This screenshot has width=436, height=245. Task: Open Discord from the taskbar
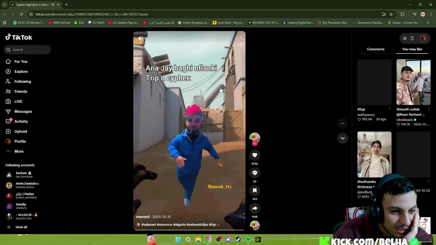pos(228,240)
